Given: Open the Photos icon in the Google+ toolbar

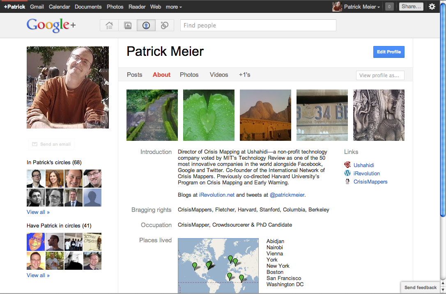Looking at the screenshot, I should pyautogui.click(x=128, y=25).
